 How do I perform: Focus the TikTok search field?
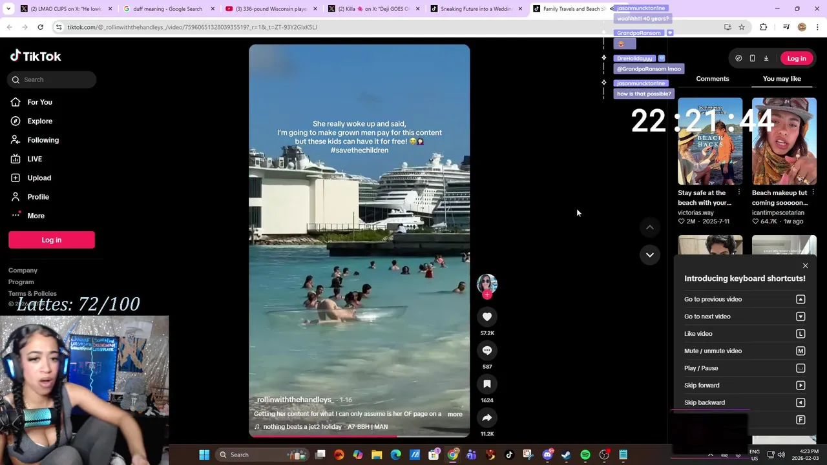tap(52, 79)
